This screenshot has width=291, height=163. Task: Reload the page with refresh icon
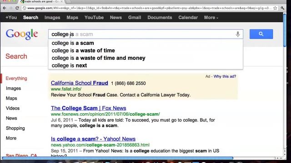17,8
